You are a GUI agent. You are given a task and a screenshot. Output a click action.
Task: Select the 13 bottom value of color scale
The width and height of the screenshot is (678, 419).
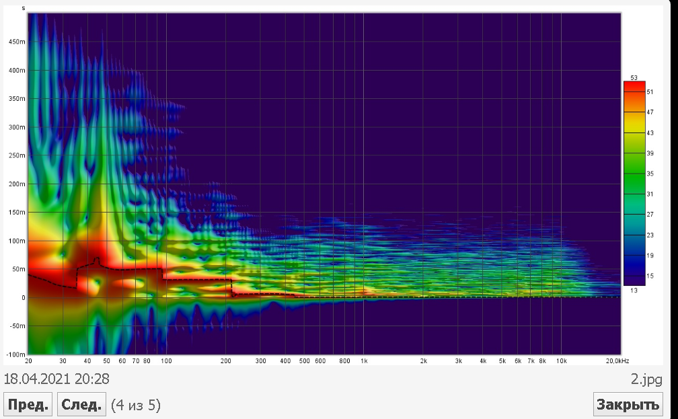pos(634,290)
